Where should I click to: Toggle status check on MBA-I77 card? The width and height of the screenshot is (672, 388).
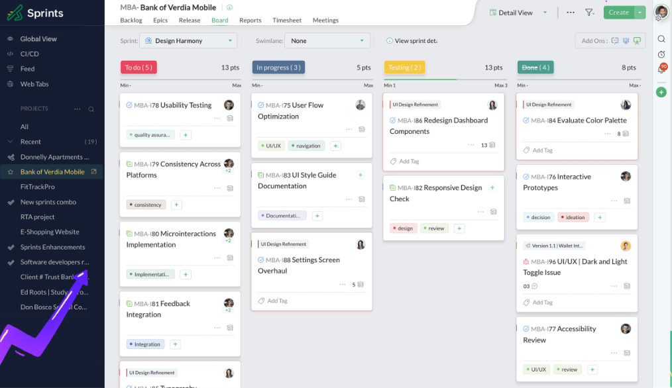pos(526,329)
